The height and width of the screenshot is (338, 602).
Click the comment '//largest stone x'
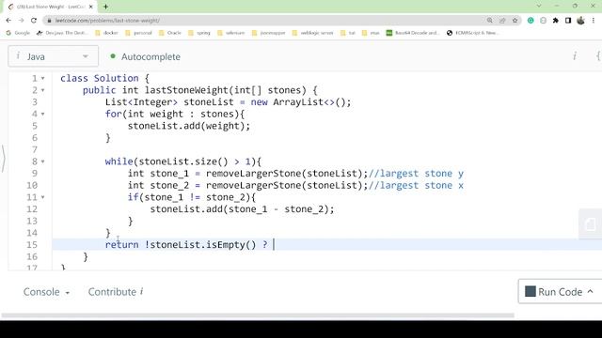coord(416,186)
